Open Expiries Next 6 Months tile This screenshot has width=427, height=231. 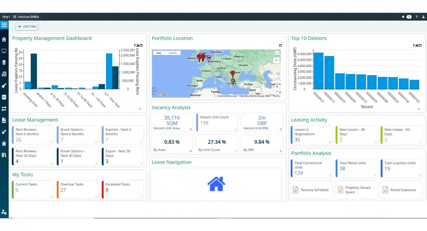pos(122,135)
